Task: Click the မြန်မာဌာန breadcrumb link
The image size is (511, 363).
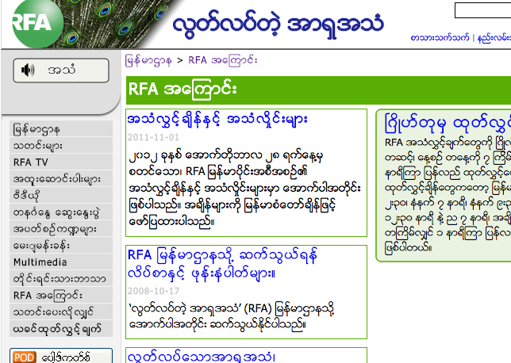Action: (x=148, y=60)
